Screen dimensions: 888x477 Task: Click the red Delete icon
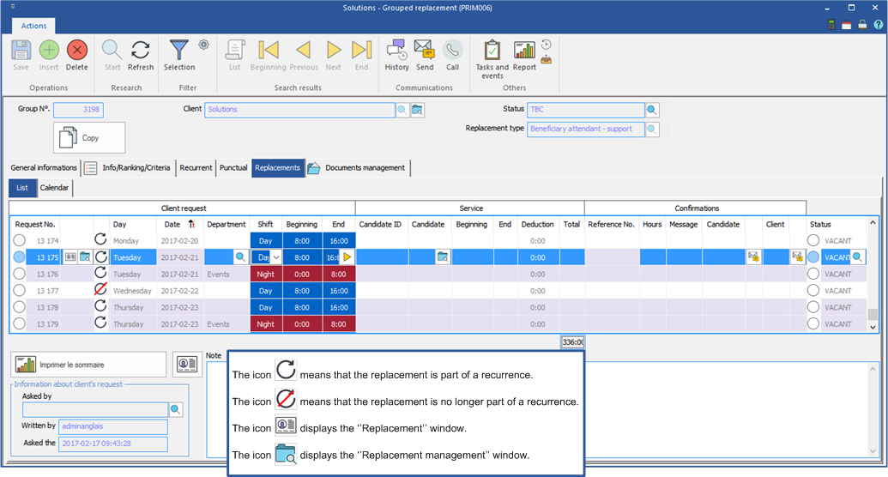coord(77,51)
